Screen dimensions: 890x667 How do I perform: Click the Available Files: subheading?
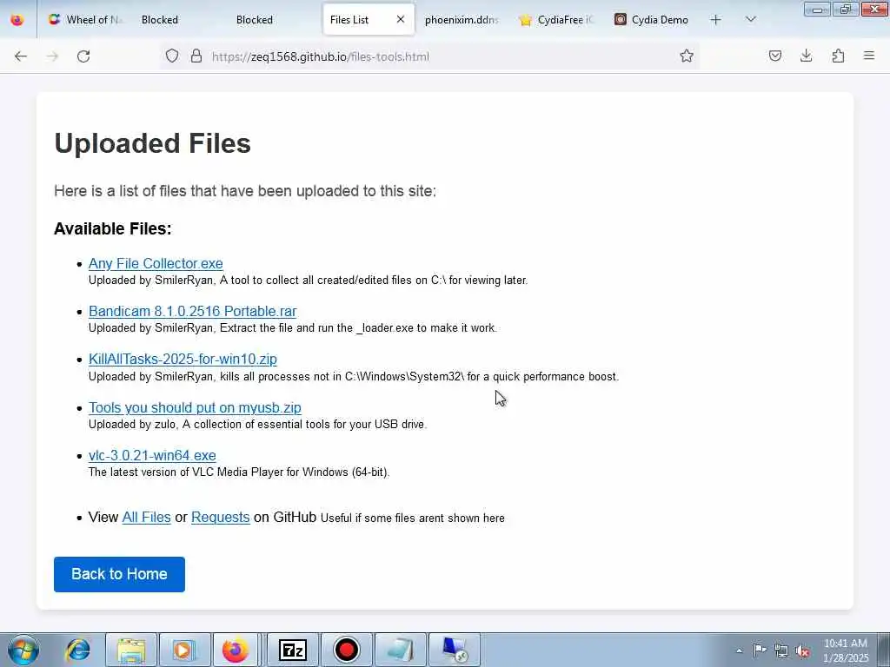pos(112,228)
